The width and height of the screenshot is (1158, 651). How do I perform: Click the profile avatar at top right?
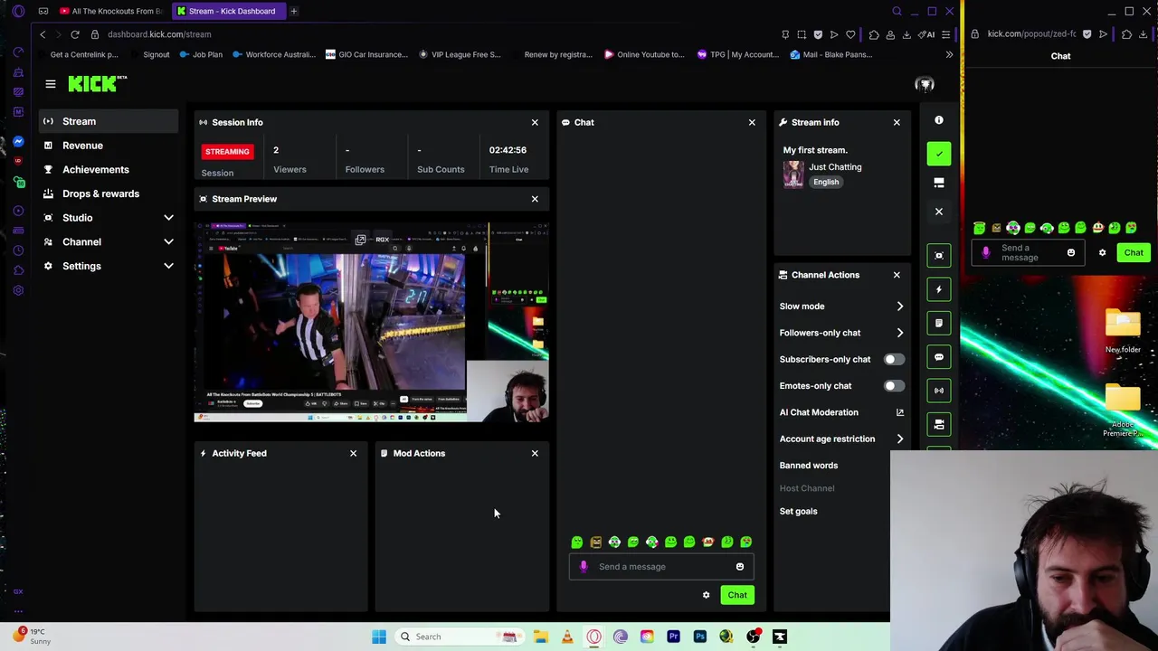925,84
